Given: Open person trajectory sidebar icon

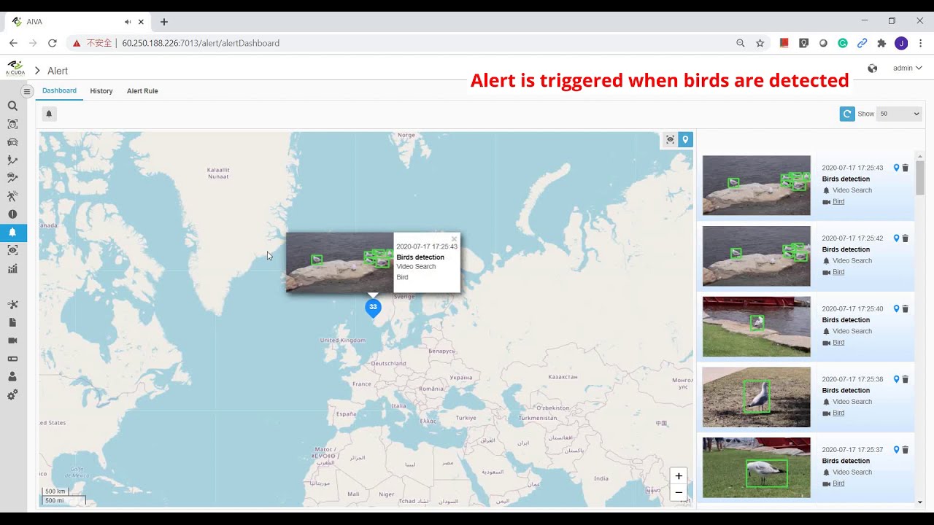Looking at the screenshot, I should 12,160.
